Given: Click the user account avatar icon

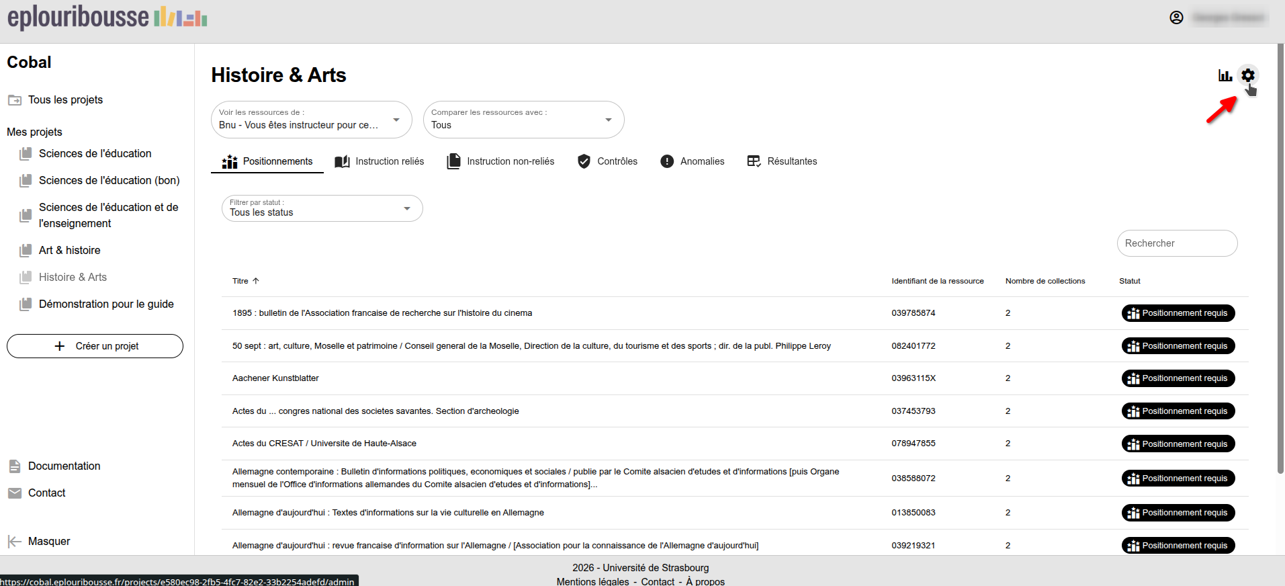Looking at the screenshot, I should (1176, 17).
